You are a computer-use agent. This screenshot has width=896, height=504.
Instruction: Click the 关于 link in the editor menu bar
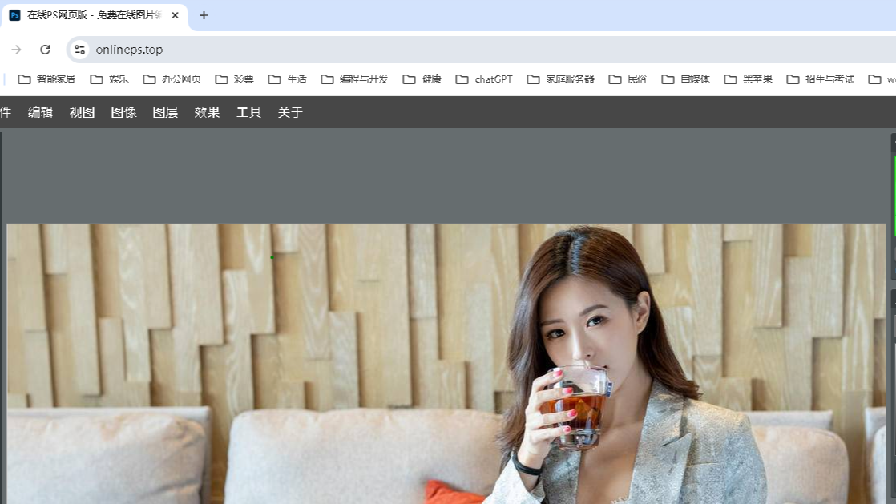[x=289, y=112]
